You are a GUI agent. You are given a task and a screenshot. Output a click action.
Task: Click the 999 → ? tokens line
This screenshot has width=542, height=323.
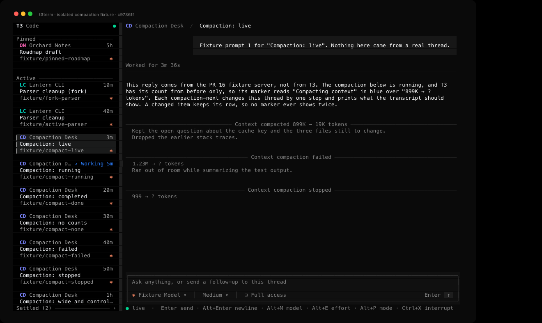click(x=154, y=197)
